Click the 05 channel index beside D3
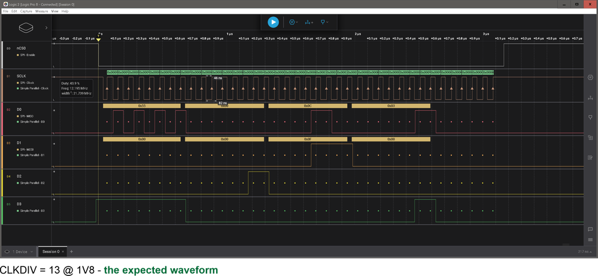Viewport: 598px width, 276px height. [x=8, y=204]
